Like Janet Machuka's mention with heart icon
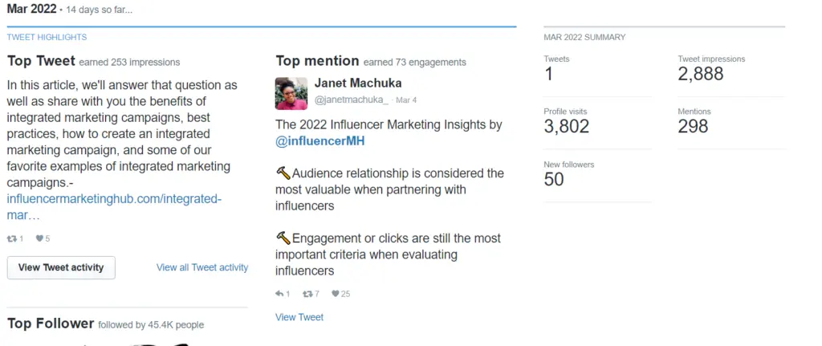Screen dimensions: 822x346 (x=335, y=294)
